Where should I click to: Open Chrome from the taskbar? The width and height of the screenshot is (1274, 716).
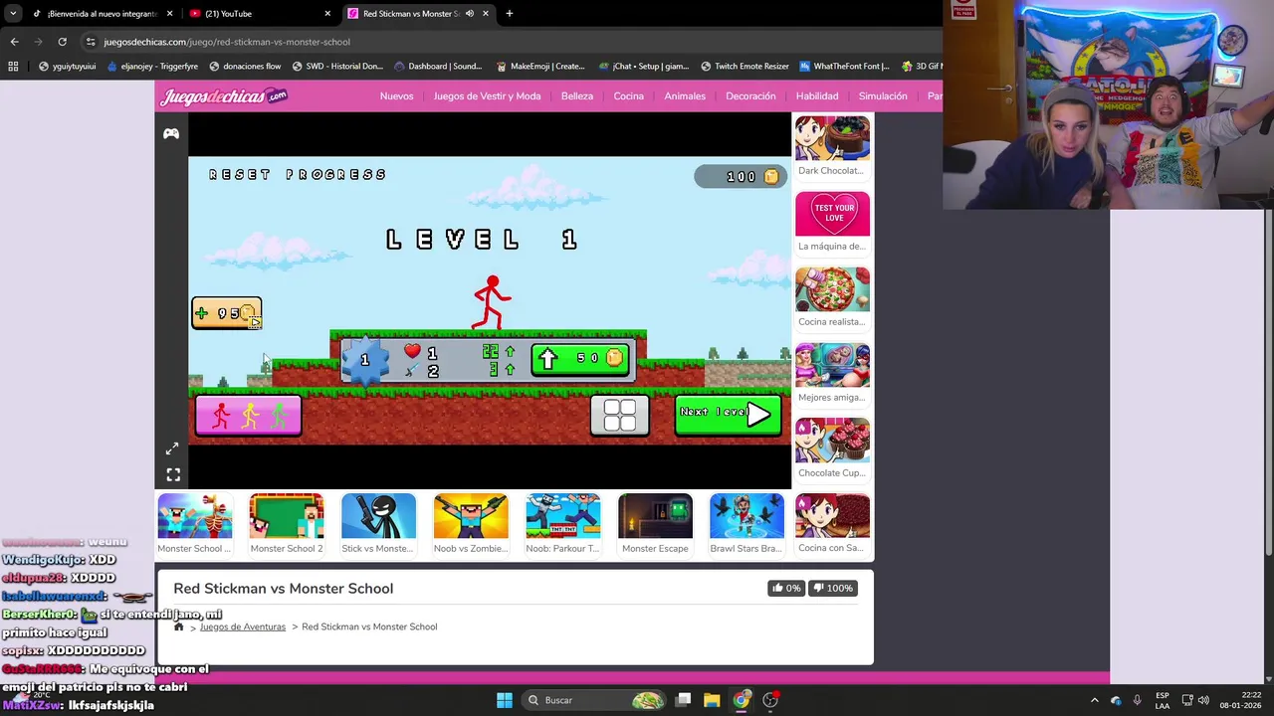click(x=741, y=700)
